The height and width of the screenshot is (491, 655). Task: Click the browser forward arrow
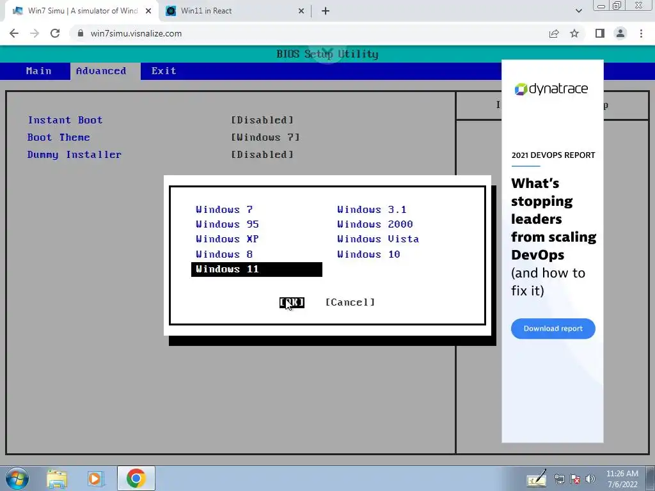click(35, 33)
